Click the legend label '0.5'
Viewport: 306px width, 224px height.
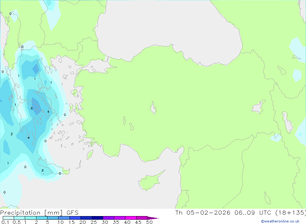pos(17,222)
